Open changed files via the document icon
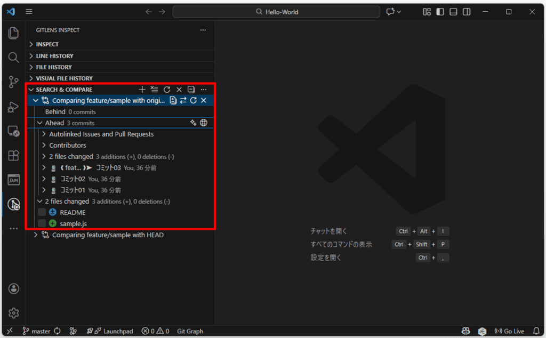The height and width of the screenshot is (338, 546). click(173, 100)
